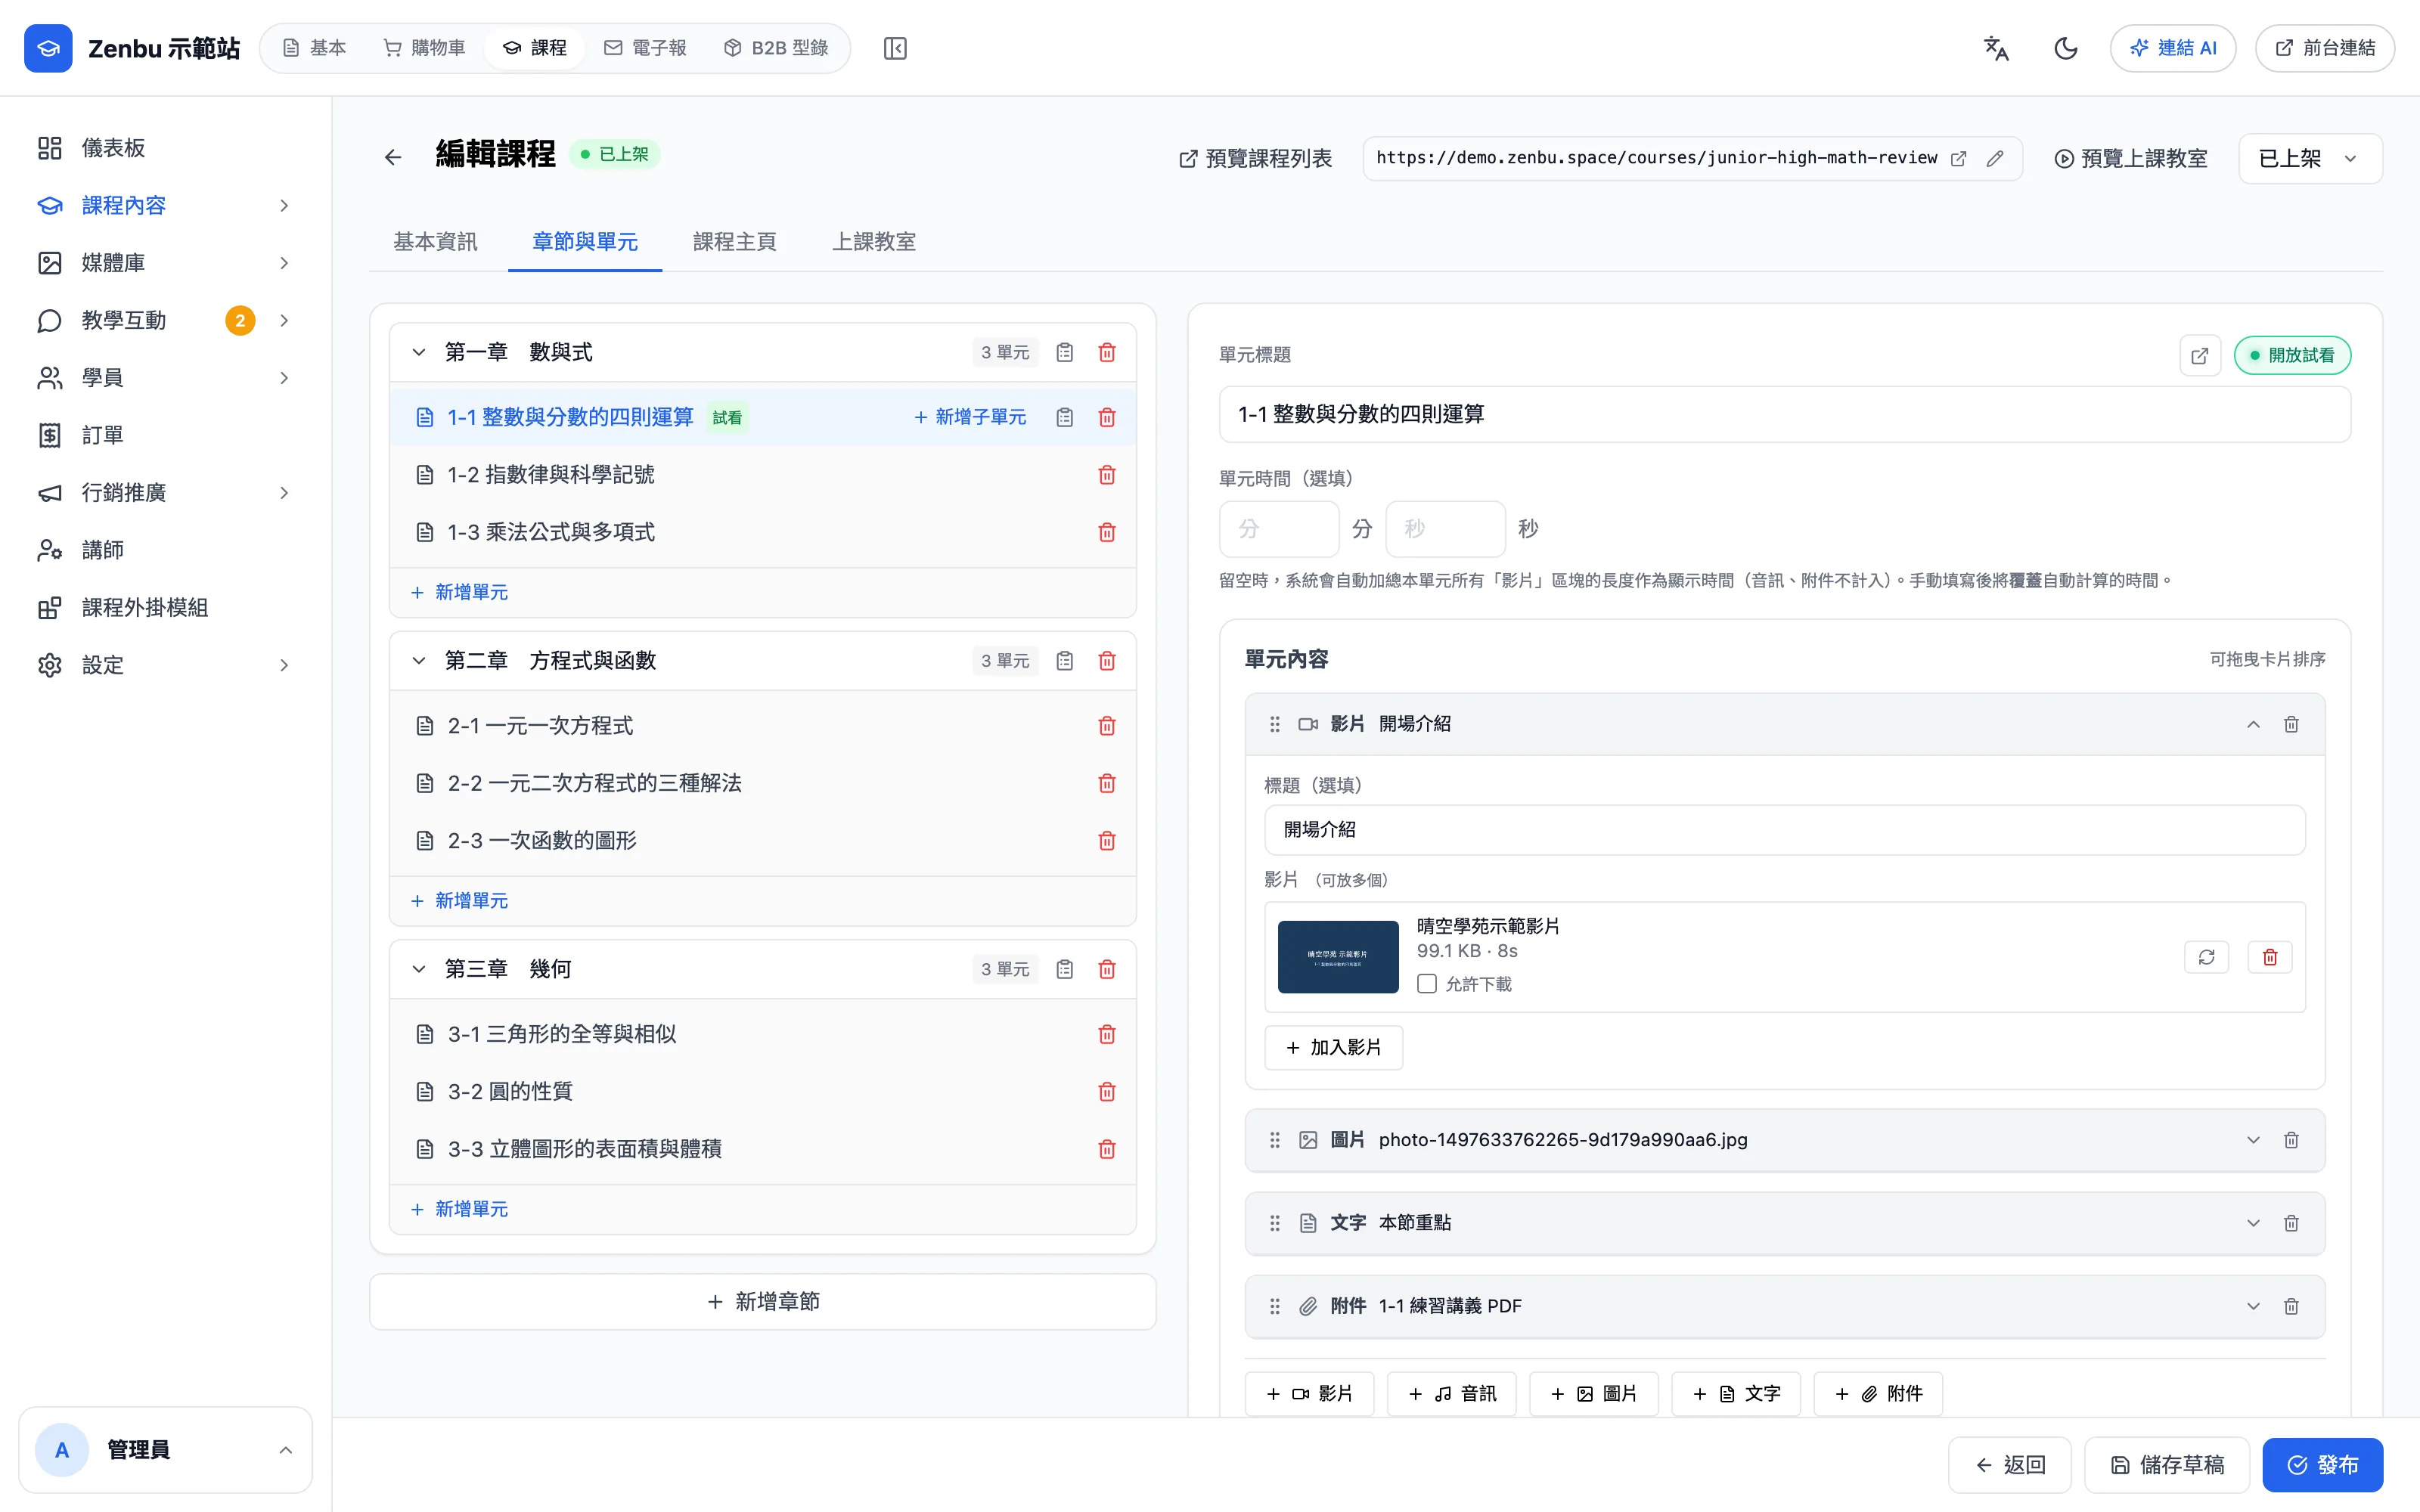Click 新增章節 button

pyautogui.click(x=763, y=1301)
